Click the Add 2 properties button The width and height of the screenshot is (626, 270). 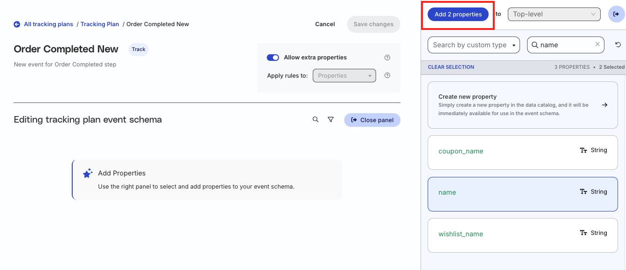(x=458, y=14)
